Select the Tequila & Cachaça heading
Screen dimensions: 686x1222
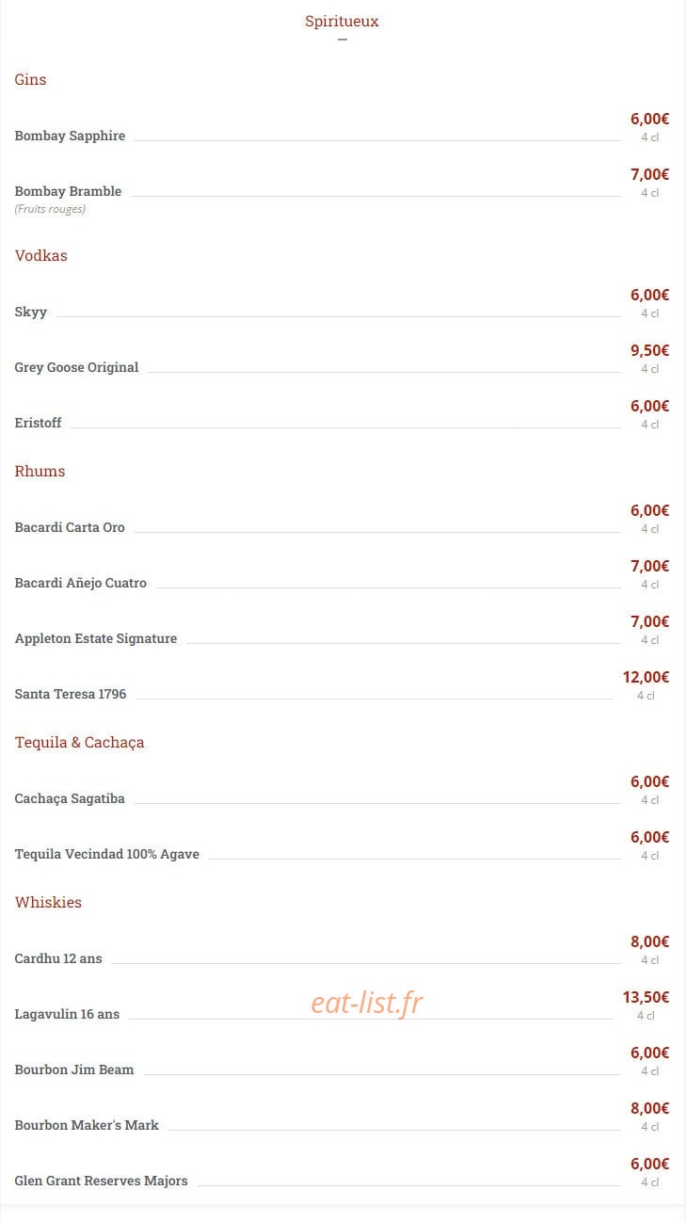79,742
